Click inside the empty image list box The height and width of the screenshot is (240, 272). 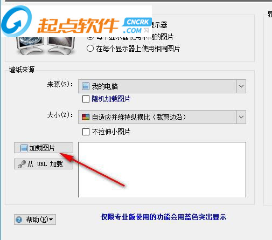162,170
